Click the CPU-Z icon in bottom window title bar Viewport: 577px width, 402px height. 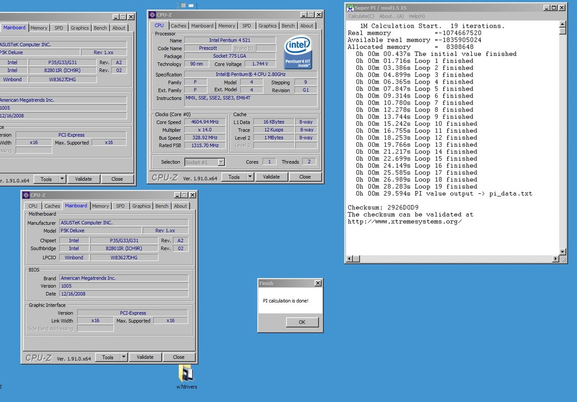coord(26,195)
